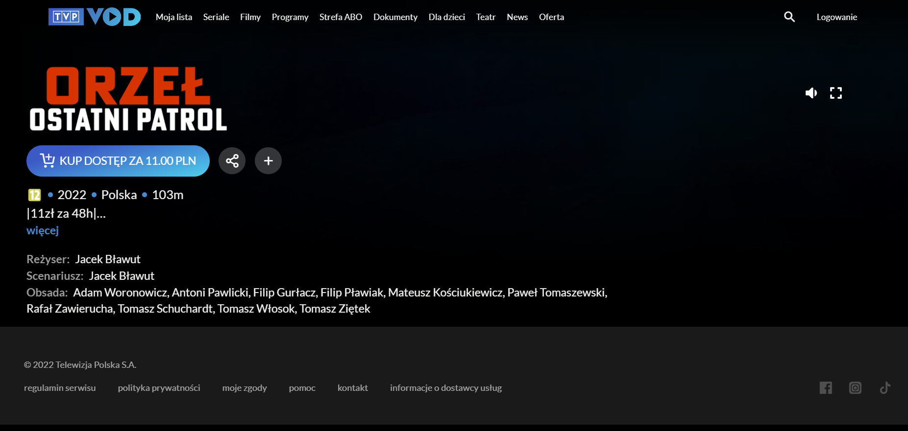
Task: Open the search magnifier icon
Action: click(x=789, y=17)
